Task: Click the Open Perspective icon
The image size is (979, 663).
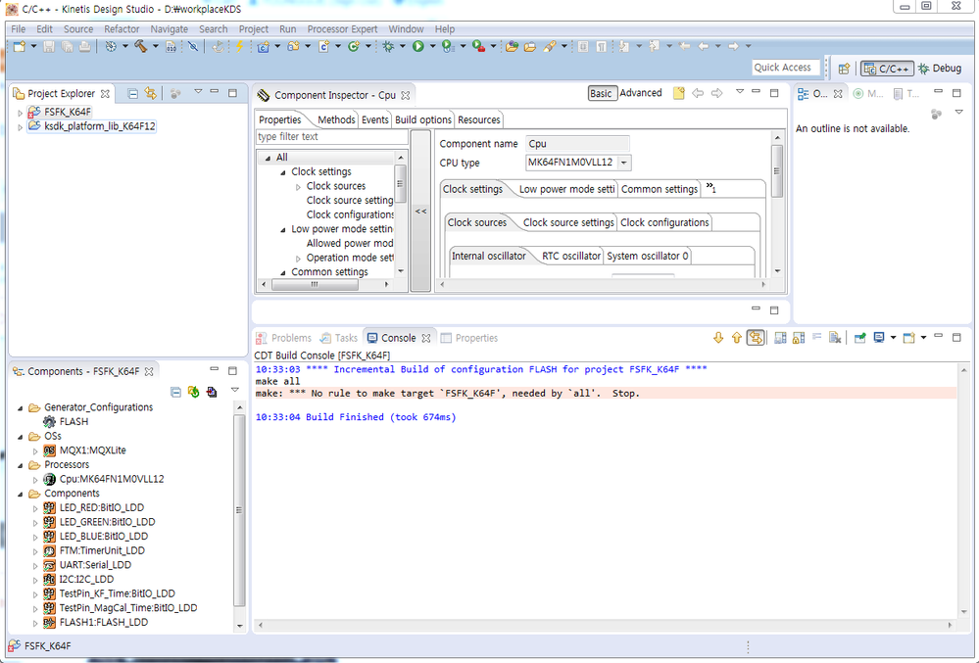Action: click(844, 69)
